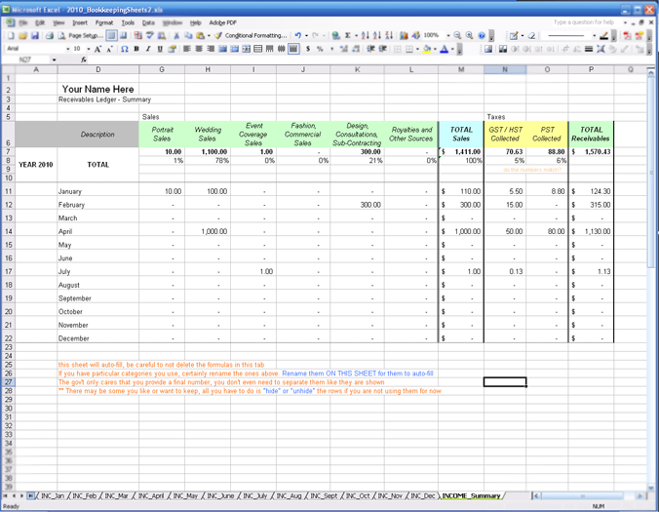Click the Erase Border eraser icon
659x512 pixels.
(x=531, y=36)
